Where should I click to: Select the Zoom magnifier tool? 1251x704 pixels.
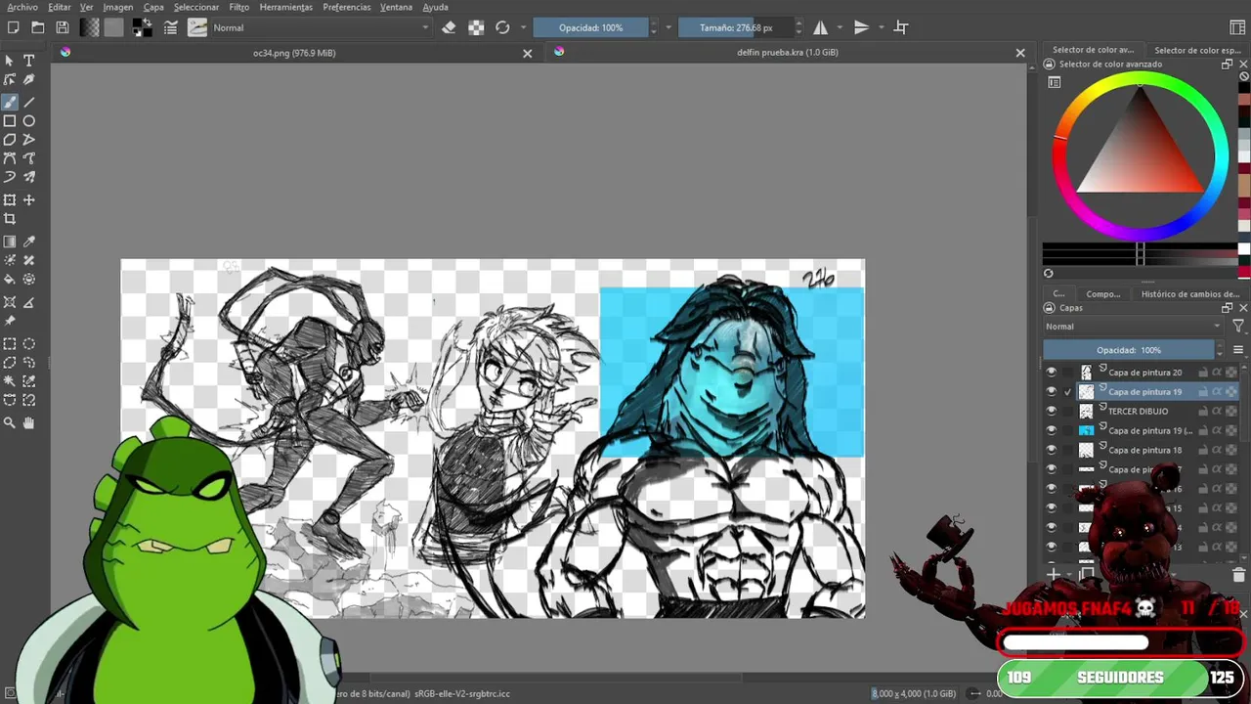[x=10, y=422]
